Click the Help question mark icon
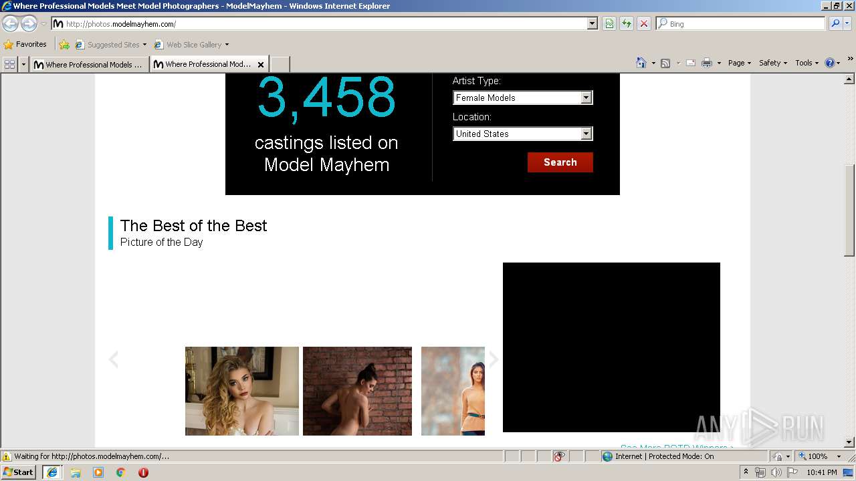Image resolution: width=856 pixels, height=481 pixels. pos(830,63)
